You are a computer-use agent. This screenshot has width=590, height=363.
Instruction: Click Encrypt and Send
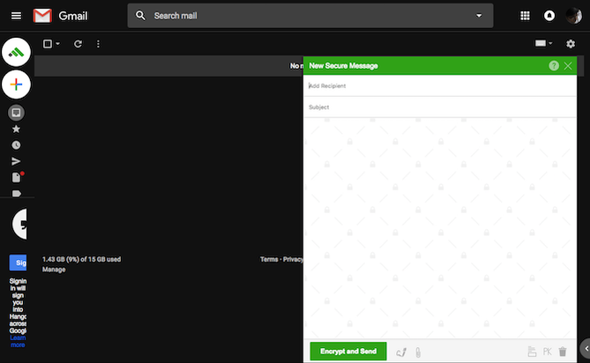pos(348,352)
